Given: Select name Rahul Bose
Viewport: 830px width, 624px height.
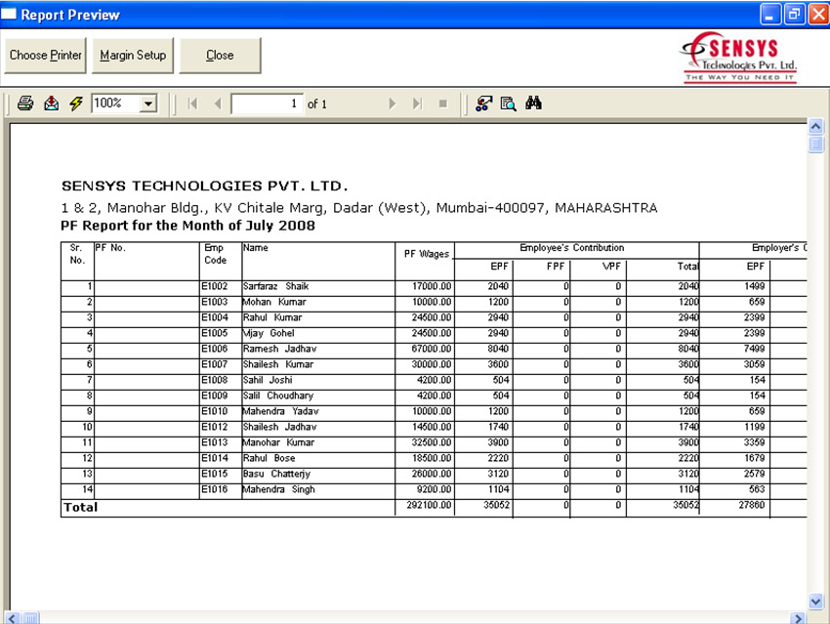Looking at the screenshot, I should (x=269, y=458).
